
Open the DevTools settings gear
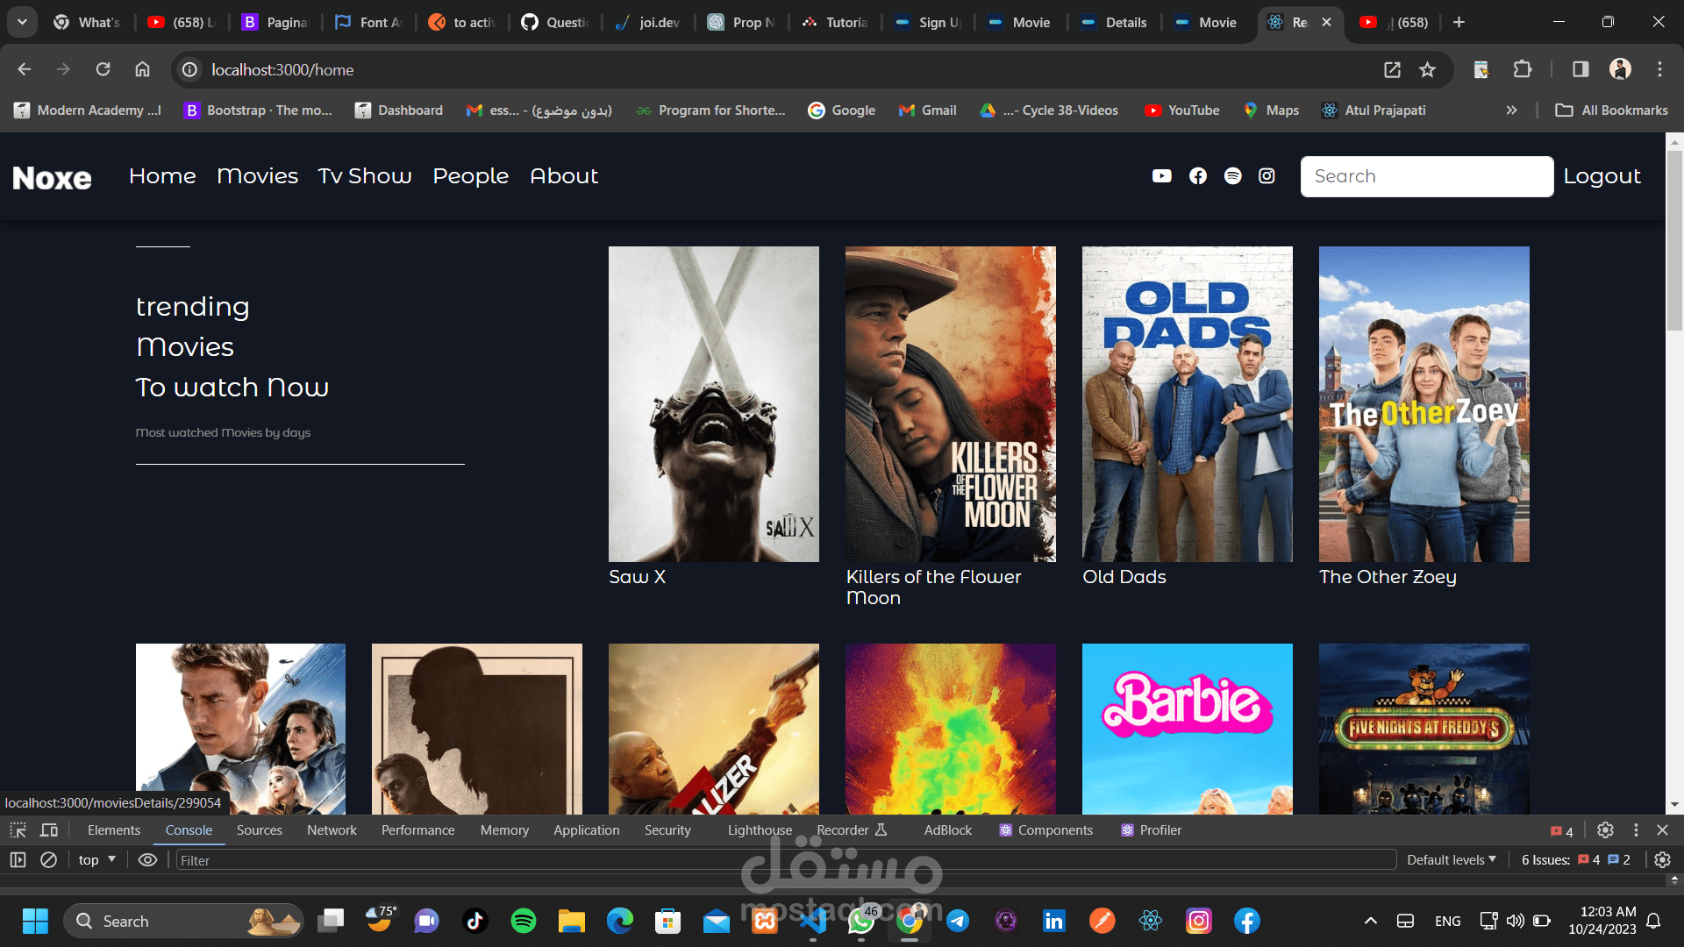pyautogui.click(x=1605, y=830)
